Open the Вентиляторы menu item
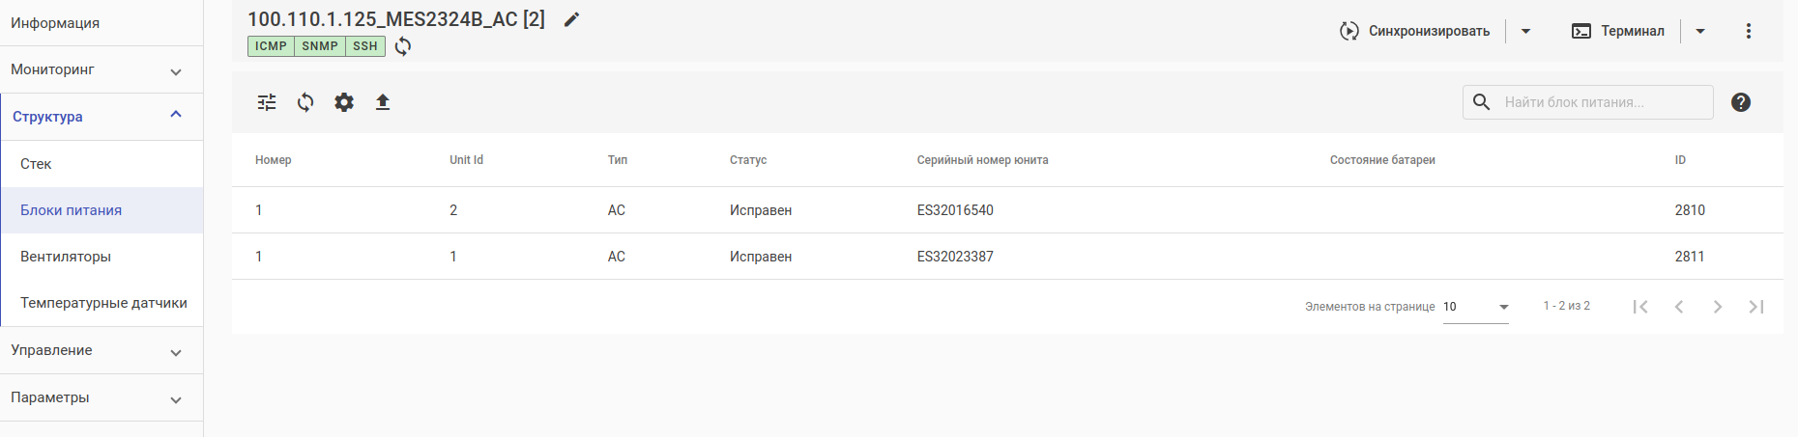The height and width of the screenshot is (437, 1798). [x=66, y=257]
